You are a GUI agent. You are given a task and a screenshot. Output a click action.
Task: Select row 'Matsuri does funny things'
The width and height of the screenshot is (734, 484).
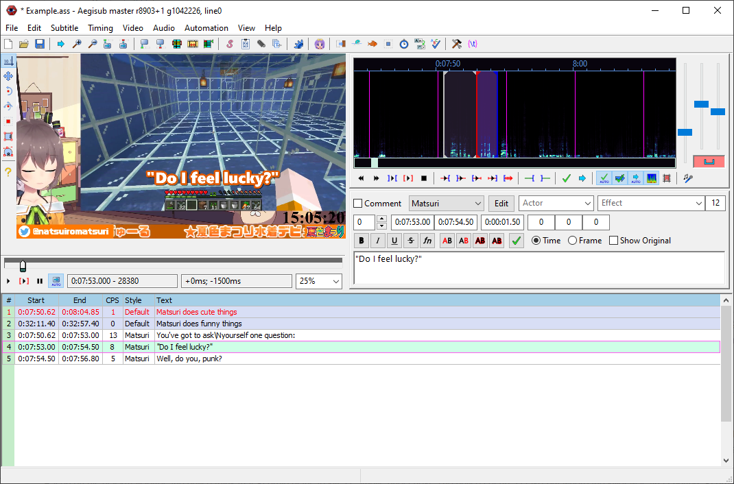[x=361, y=324]
